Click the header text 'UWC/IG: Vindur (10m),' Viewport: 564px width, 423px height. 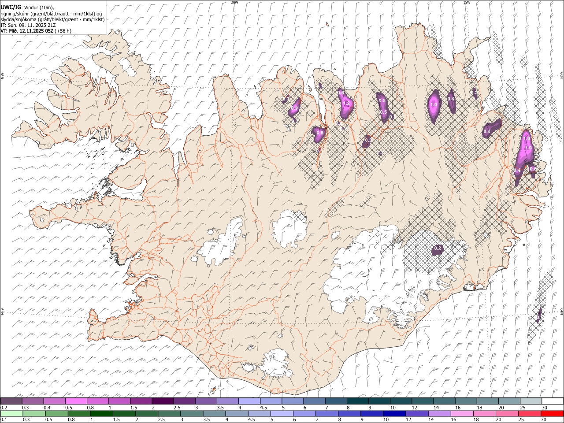click(27, 7)
